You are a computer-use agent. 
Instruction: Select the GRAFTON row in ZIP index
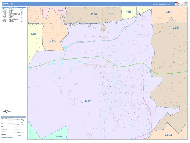[12, 15]
